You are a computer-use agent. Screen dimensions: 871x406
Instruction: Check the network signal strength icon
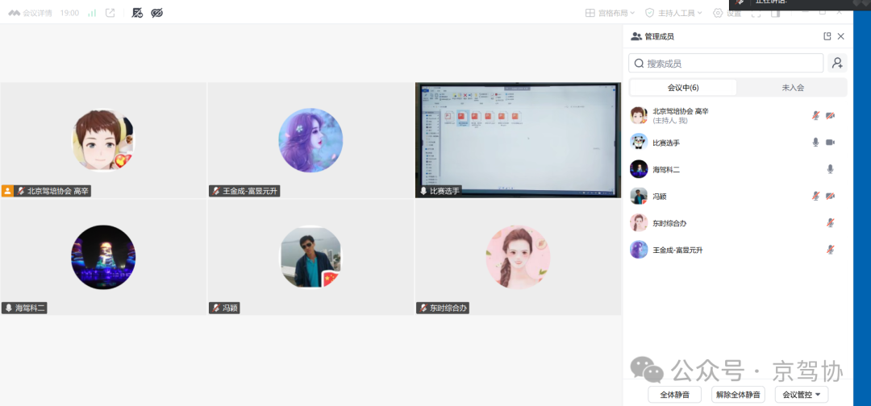pyautogui.click(x=92, y=13)
